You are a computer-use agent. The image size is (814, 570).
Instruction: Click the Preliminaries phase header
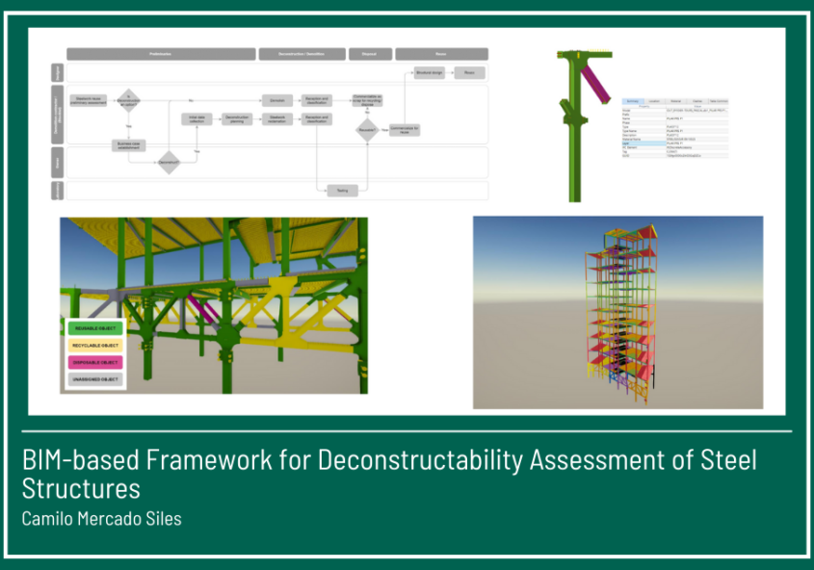[161, 55]
